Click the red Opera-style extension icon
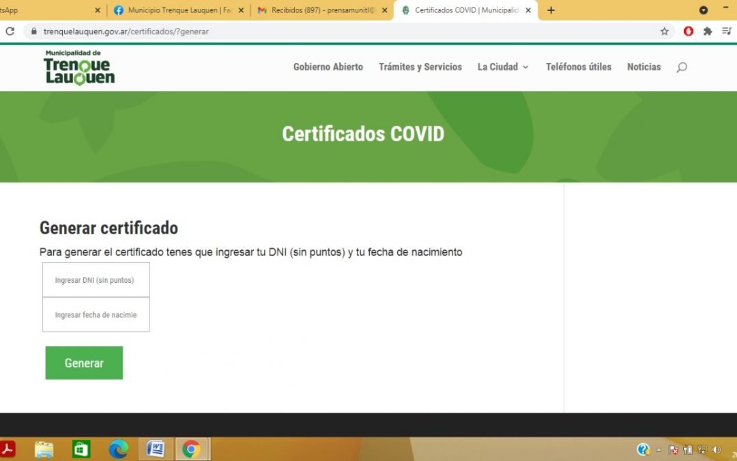The image size is (737, 461). click(x=689, y=31)
